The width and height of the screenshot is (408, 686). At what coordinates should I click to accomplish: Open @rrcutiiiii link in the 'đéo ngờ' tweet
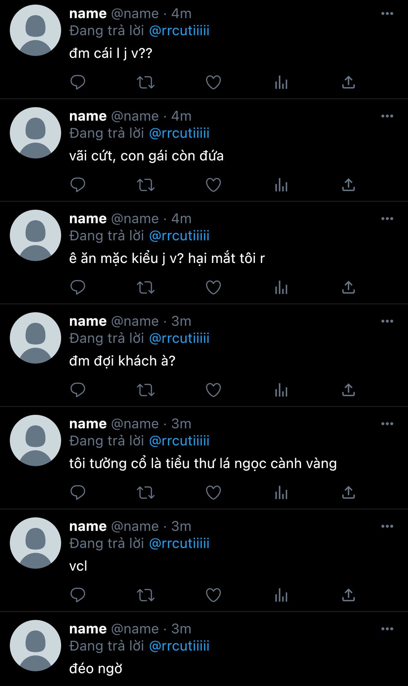(179, 646)
